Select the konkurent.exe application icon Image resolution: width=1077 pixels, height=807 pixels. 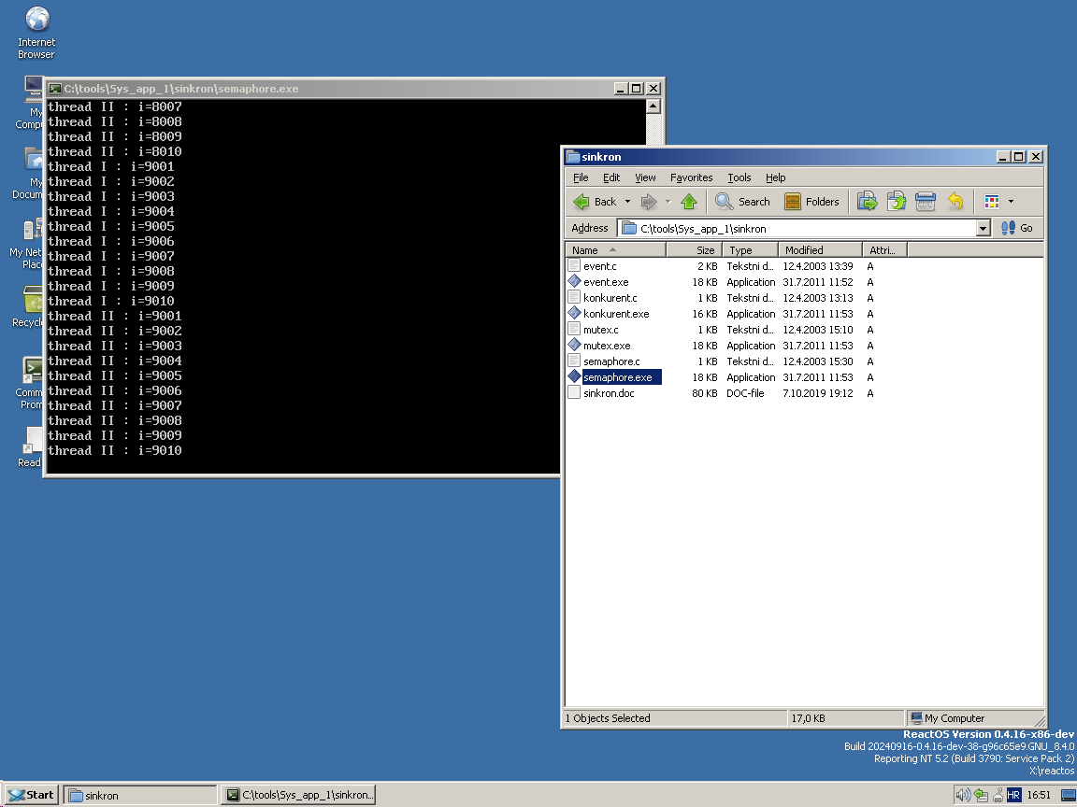574,313
